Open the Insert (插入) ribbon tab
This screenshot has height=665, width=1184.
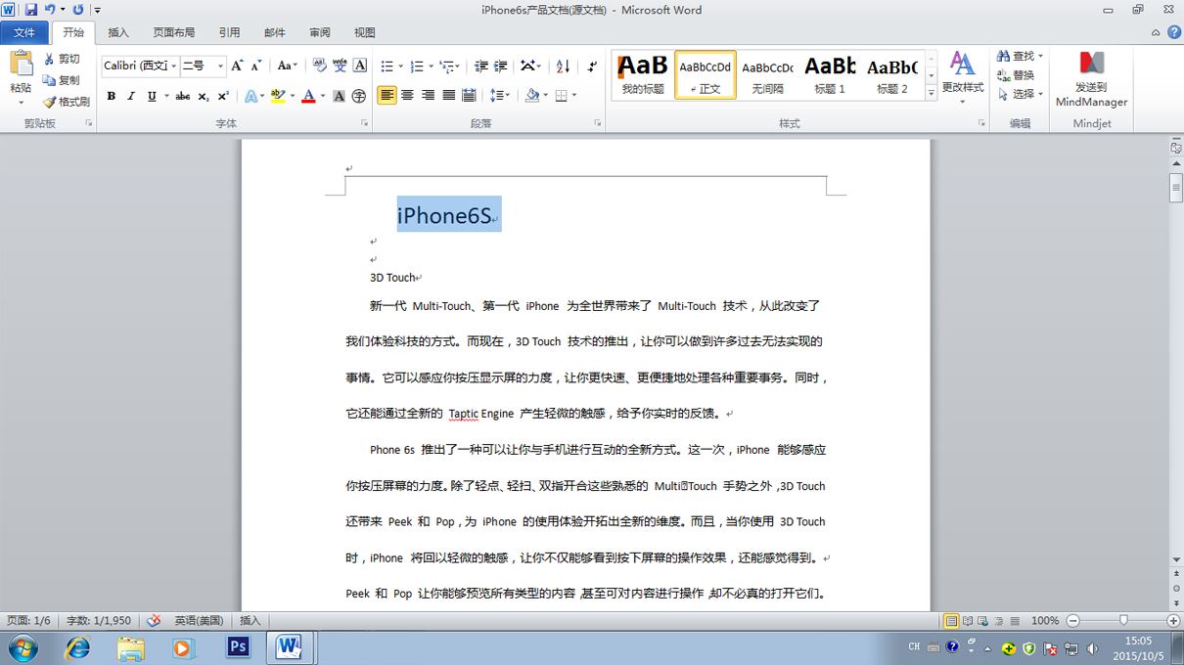[117, 32]
